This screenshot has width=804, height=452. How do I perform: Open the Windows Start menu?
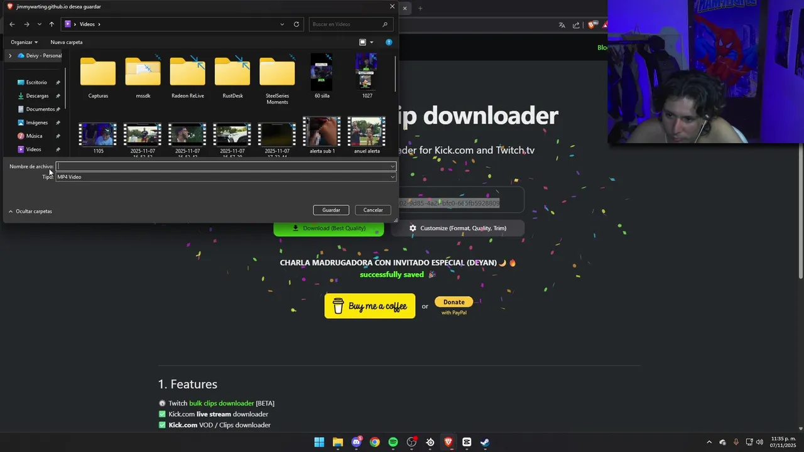tap(319, 442)
